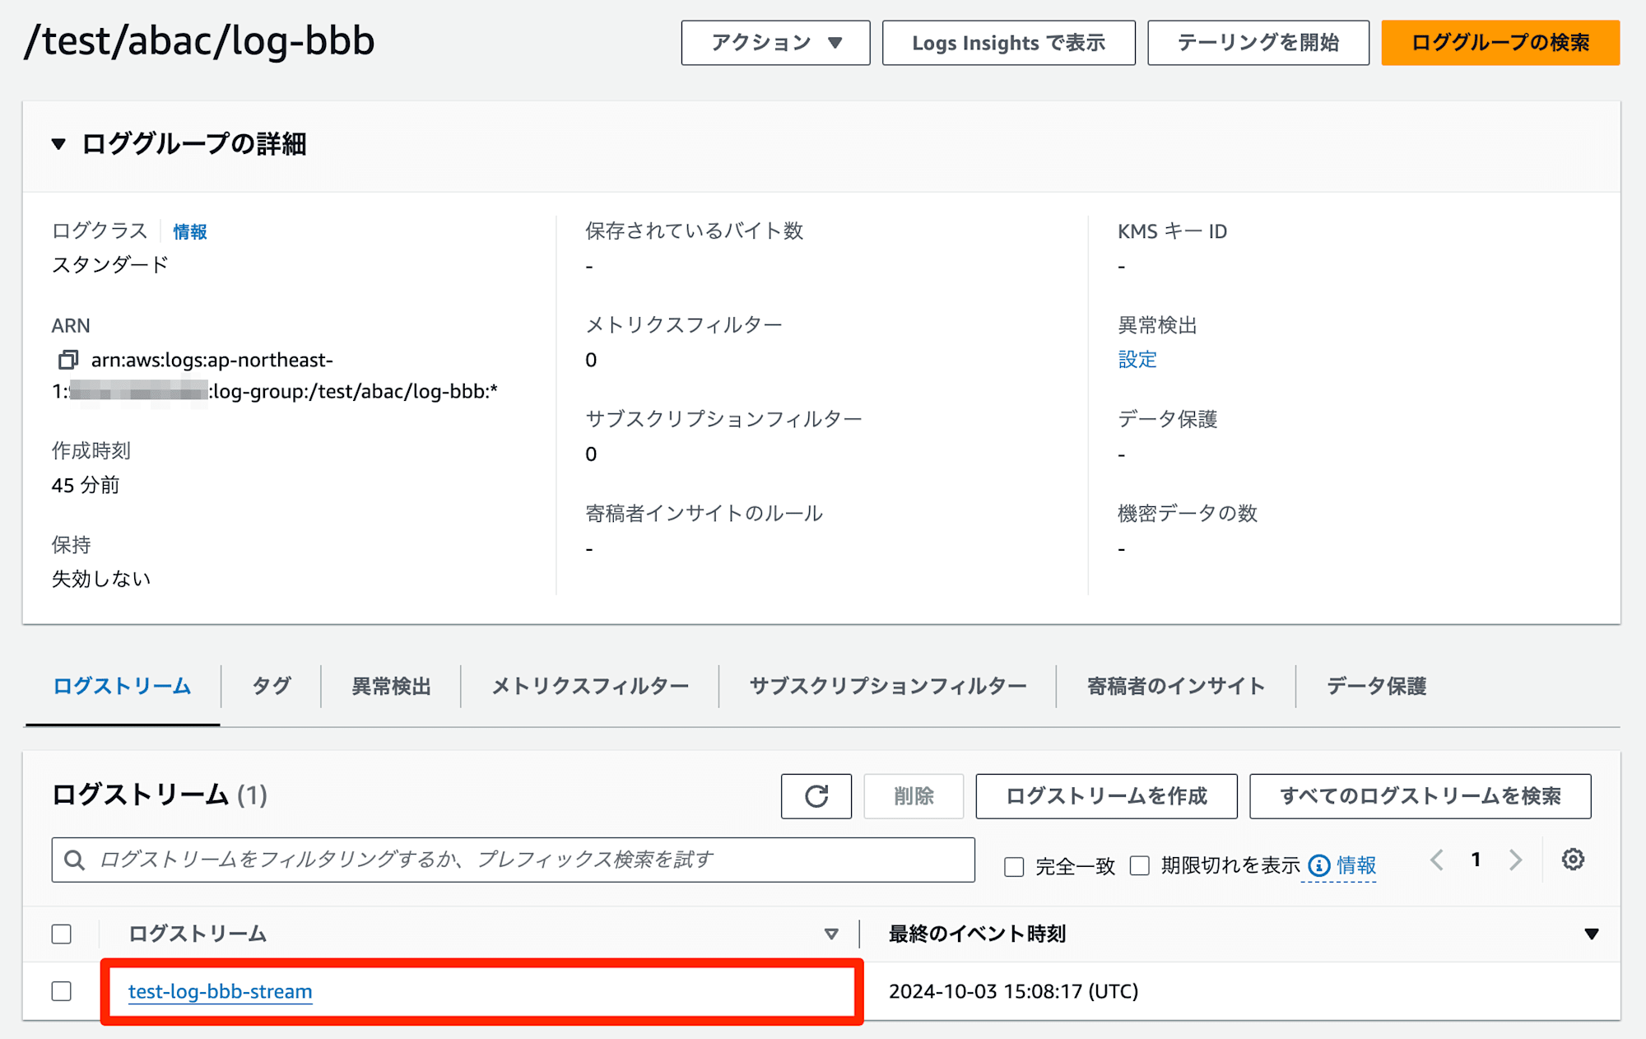This screenshot has width=1646, height=1039.
Task: Click the 45 分前 creation time value
Action: click(x=86, y=486)
